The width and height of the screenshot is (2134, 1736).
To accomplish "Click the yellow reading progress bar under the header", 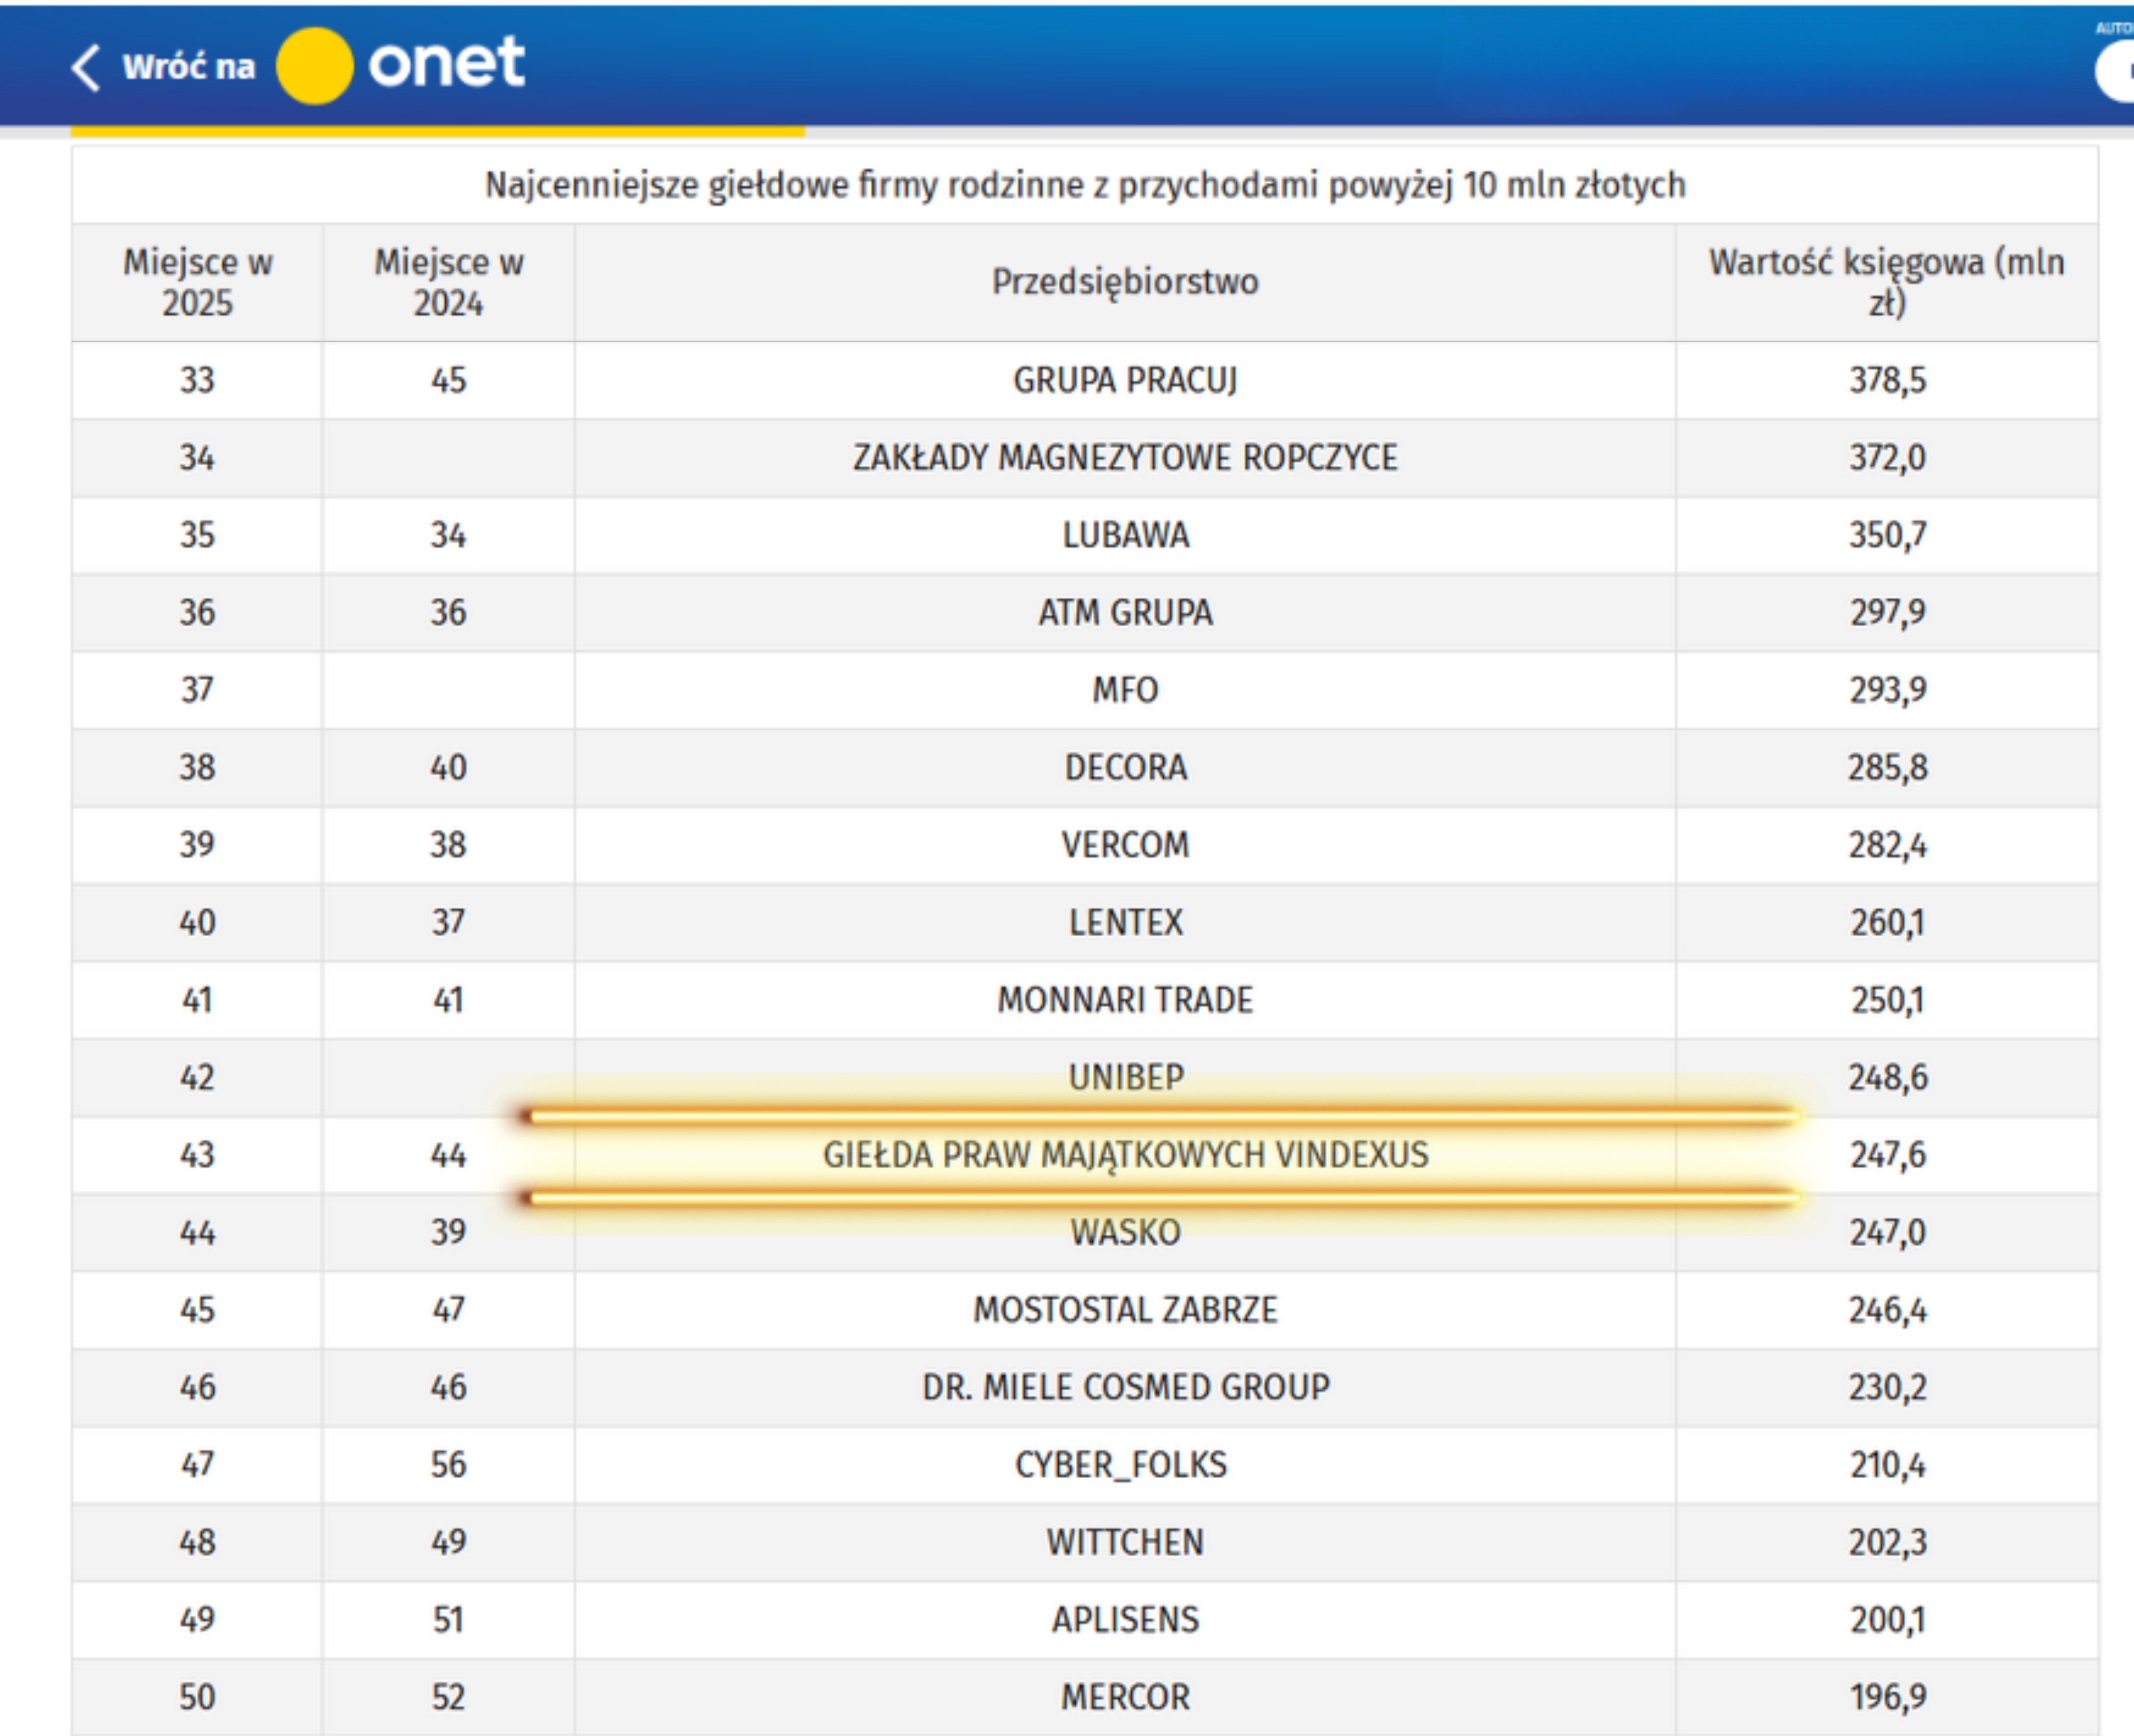I will coord(437,131).
